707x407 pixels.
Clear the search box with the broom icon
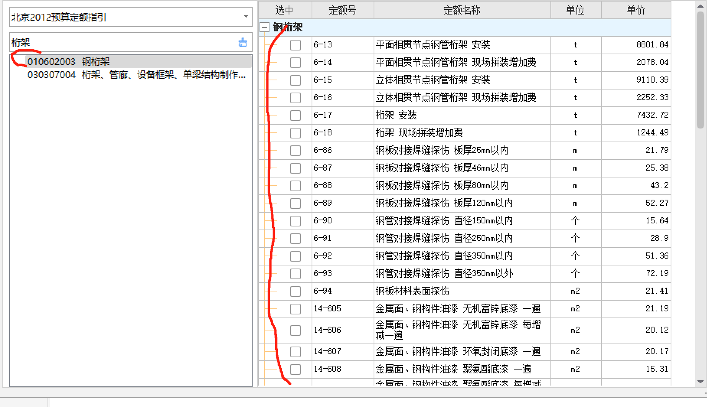pos(243,42)
